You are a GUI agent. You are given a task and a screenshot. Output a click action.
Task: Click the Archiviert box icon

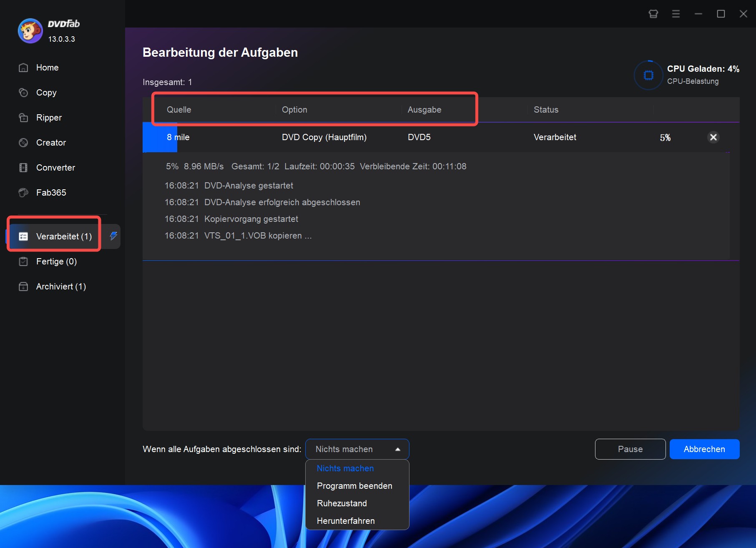(x=24, y=287)
